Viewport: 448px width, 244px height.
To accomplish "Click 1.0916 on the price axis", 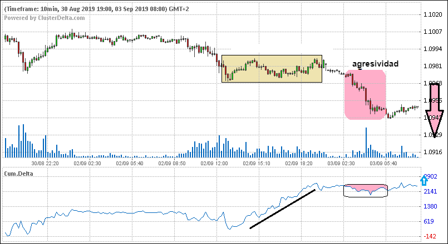I will (433, 152).
